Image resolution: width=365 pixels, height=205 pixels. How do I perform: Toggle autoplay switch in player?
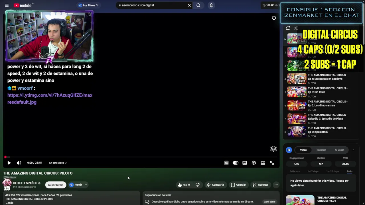(x=236, y=163)
